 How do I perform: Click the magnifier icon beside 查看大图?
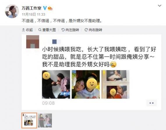point(40,30)
